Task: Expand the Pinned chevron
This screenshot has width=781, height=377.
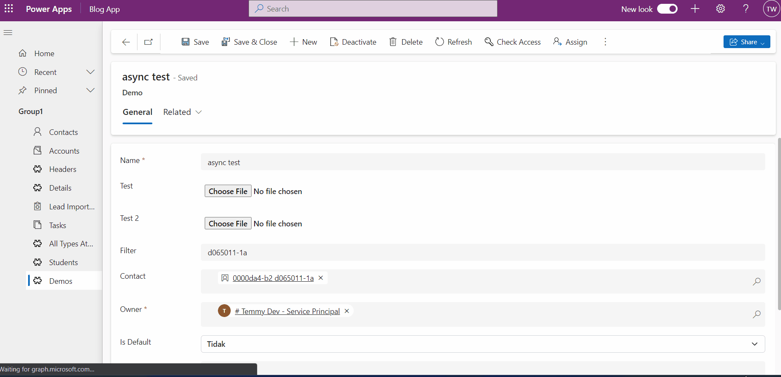Action: pyautogui.click(x=90, y=90)
